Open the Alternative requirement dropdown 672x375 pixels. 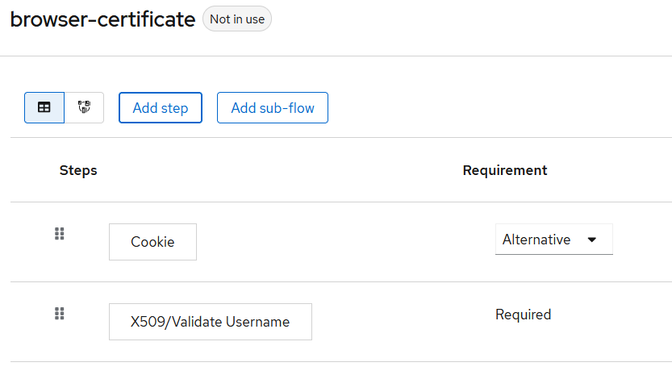tap(553, 240)
